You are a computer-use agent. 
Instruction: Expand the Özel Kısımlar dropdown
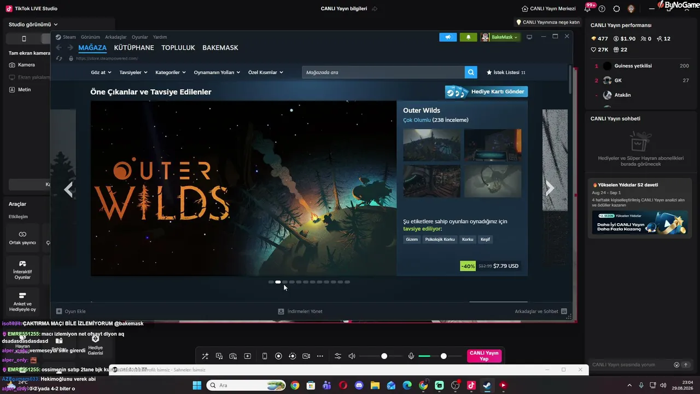pyautogui.click(x=266, y=72)
